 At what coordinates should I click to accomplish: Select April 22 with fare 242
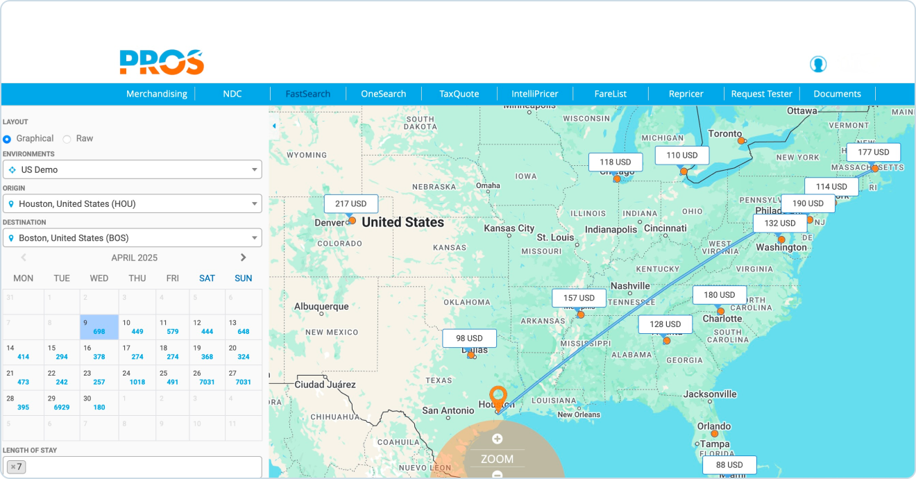[x=61, y=378]
